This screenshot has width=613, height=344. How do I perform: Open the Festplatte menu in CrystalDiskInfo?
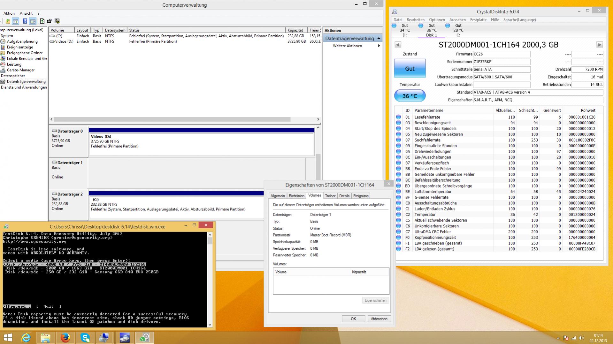pyautogui.click(x=478, y=20)
